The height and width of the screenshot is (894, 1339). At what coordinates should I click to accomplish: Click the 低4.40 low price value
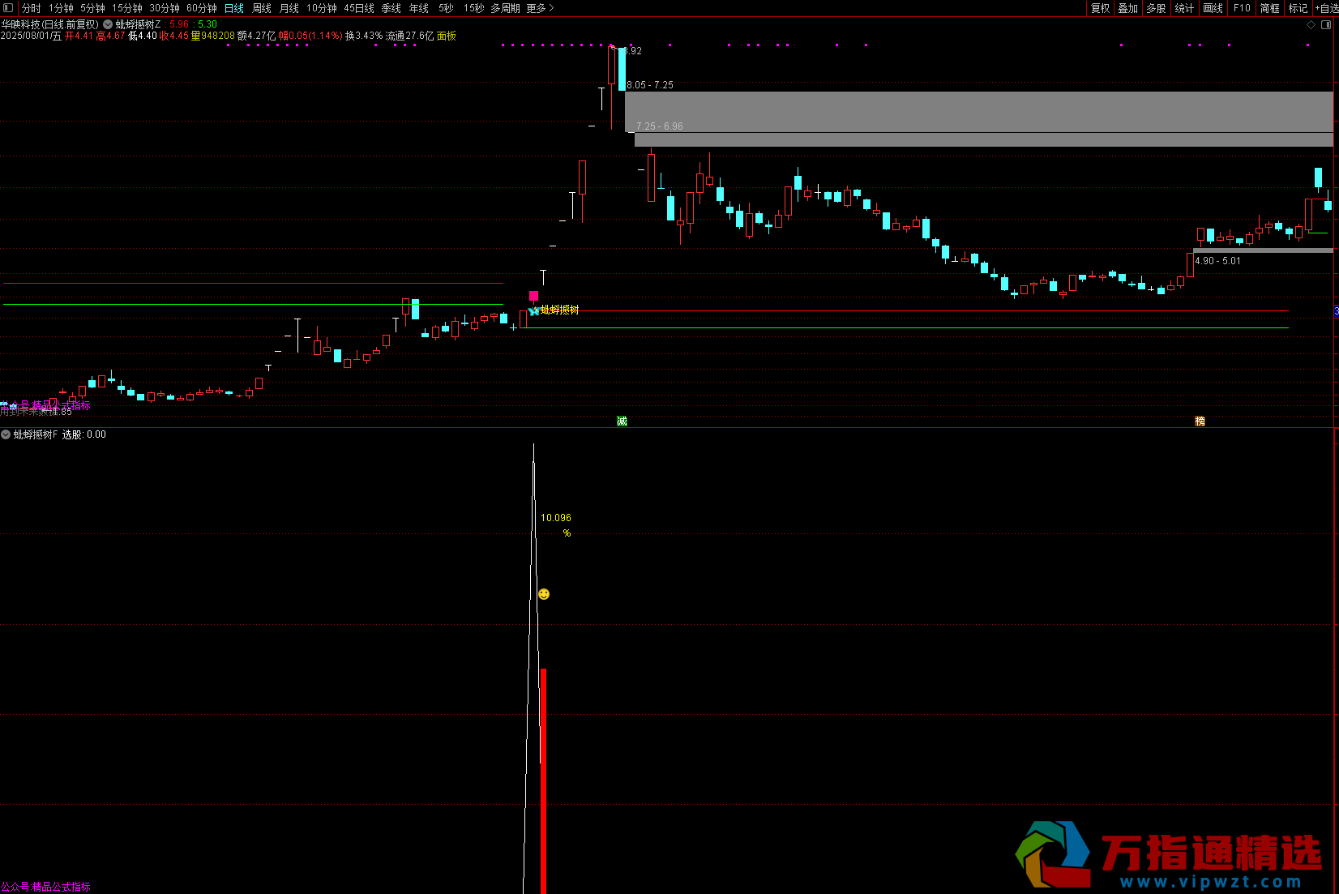(x=143, y=36)
